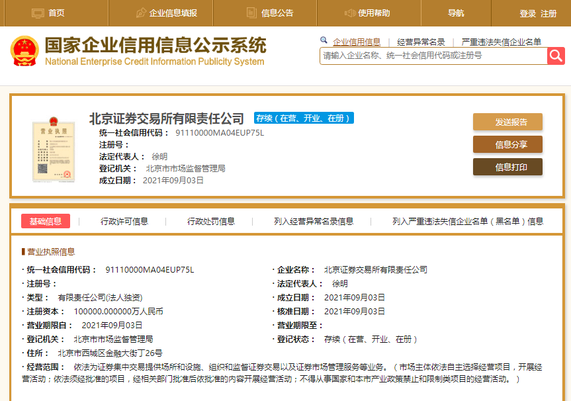Screen dimensions: 571x401
Task: Click the 登记机关 value in the 营业执照信息 section
Action: (113, 339)
